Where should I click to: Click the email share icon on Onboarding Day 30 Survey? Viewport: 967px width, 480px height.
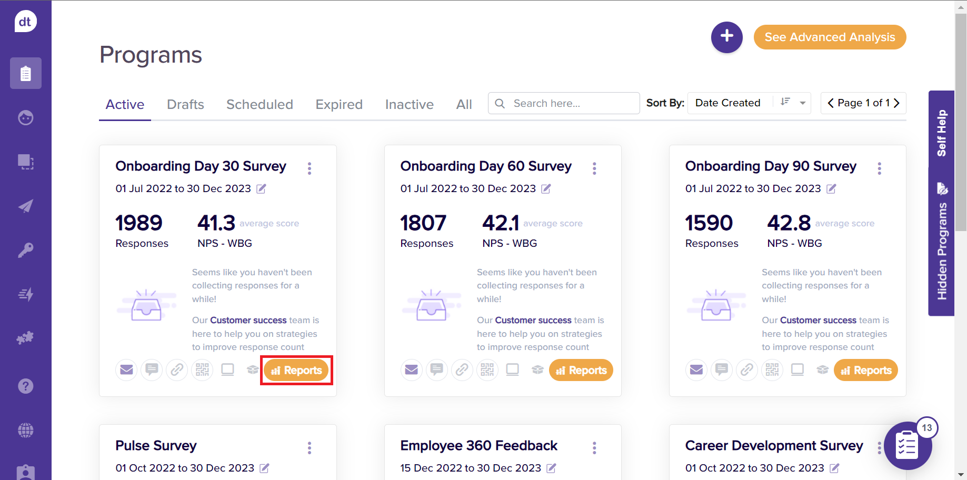pos(126,370)
